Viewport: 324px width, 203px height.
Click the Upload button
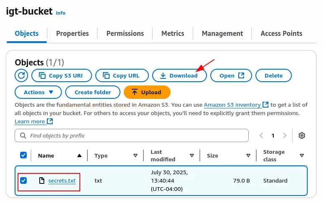[x=147, y=92]
